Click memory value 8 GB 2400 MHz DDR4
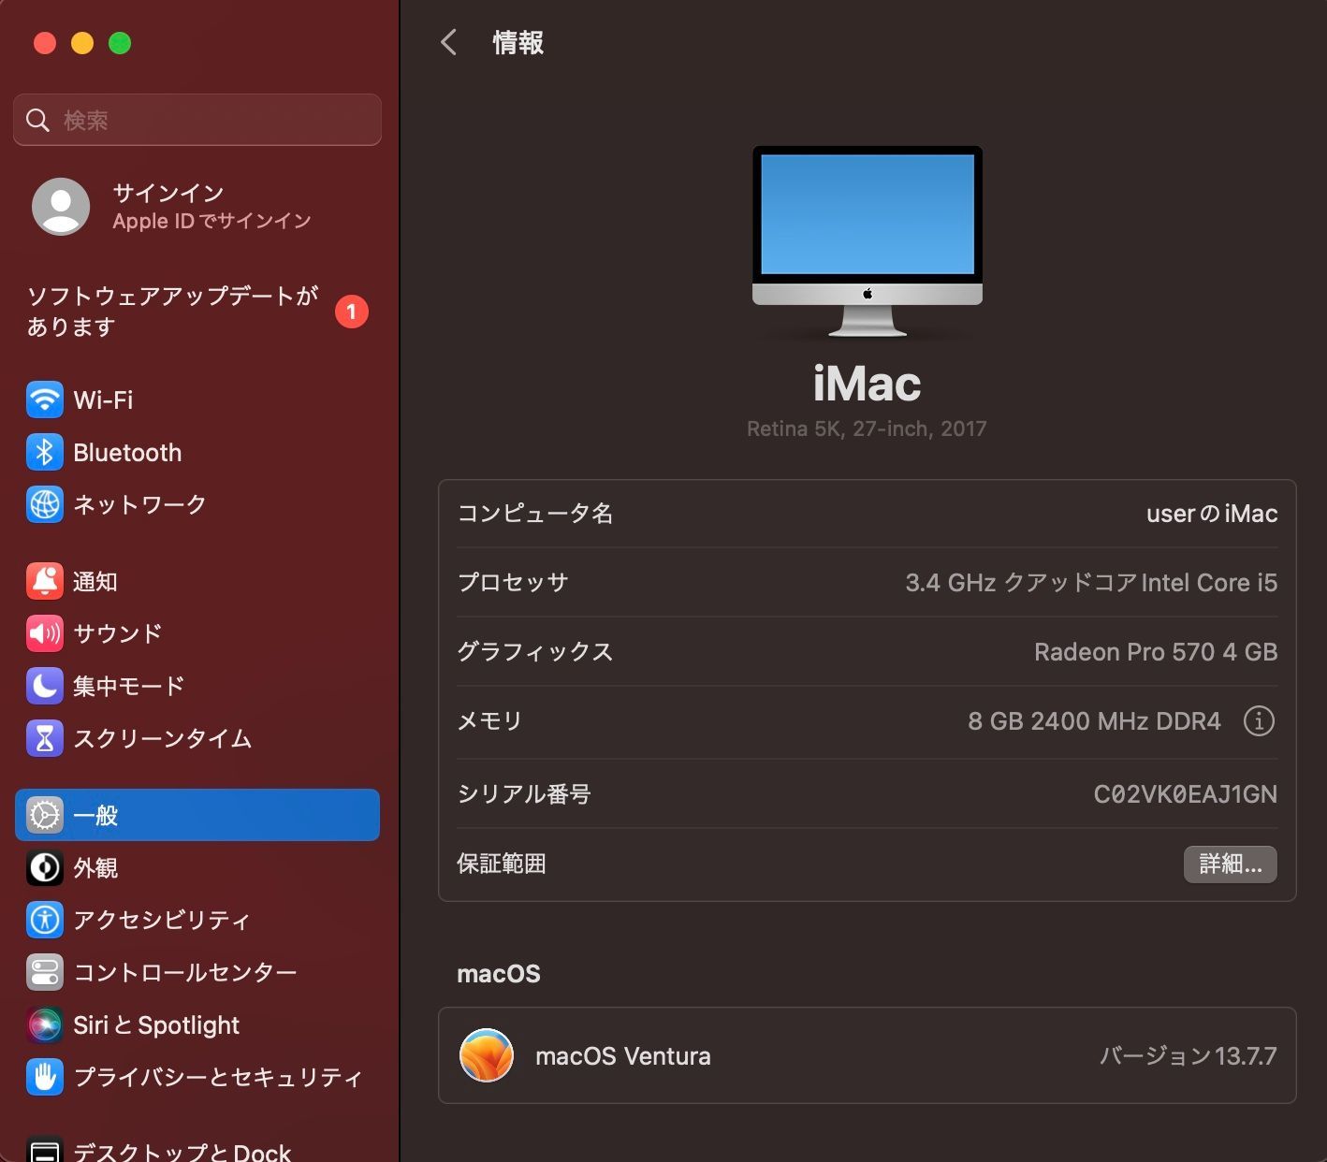This screenshot has width=1327, height=1162. [x=1094, y=721]
